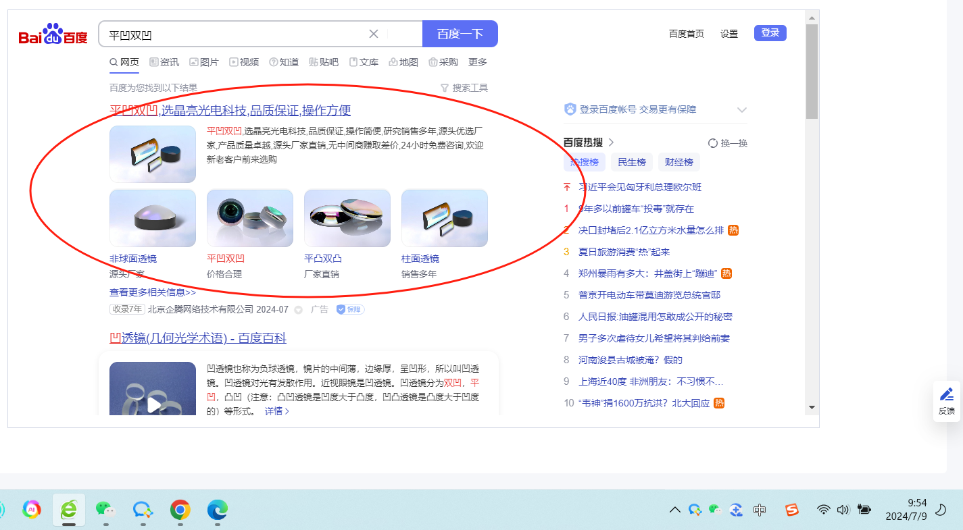The image size is (963, 530).
Task: Toggle the 中 Chinese input mode indicator
Action: coord(760,510)
